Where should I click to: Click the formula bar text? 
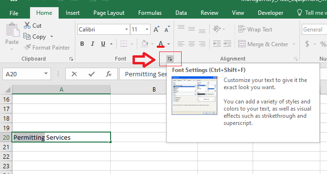[x=145, y=74]
